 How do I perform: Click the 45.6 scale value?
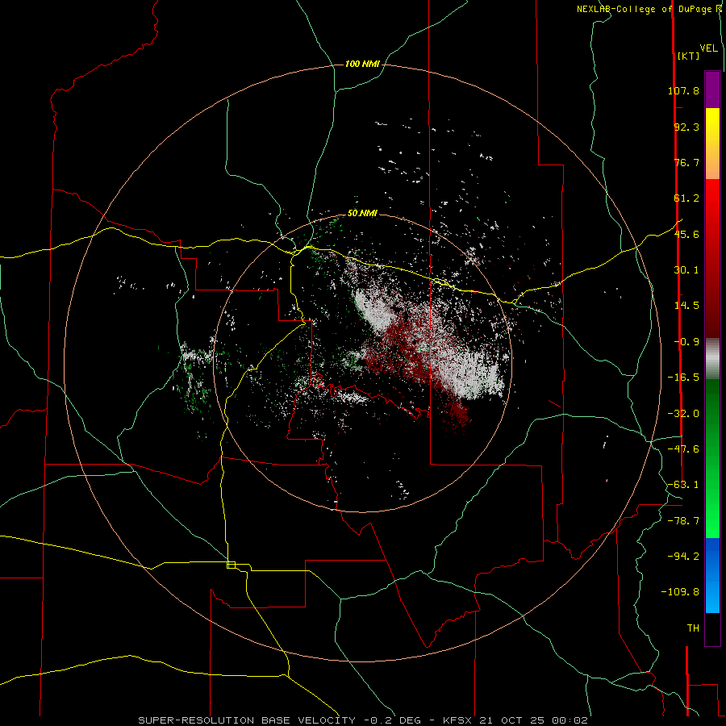tap(686, 234)
